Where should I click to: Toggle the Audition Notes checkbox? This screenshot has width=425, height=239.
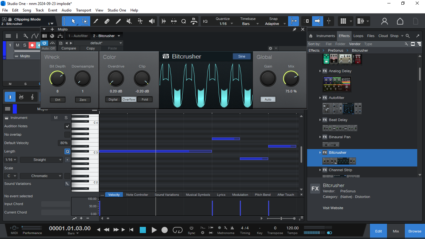click(67, 126)
